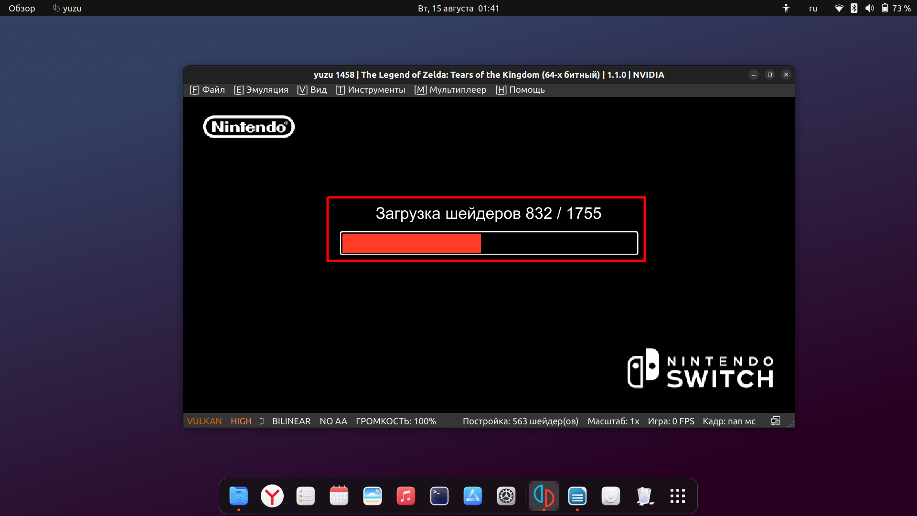
Task: Click the Загрузка шейдеров 832 / 1755 text
Action: pyautogui.click(x=488, y=213)
